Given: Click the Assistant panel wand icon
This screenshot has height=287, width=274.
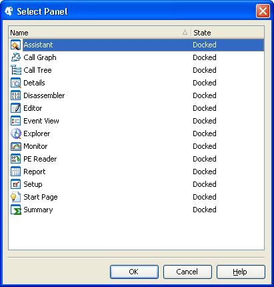Looking at the screenshot, I should [16, 45].
